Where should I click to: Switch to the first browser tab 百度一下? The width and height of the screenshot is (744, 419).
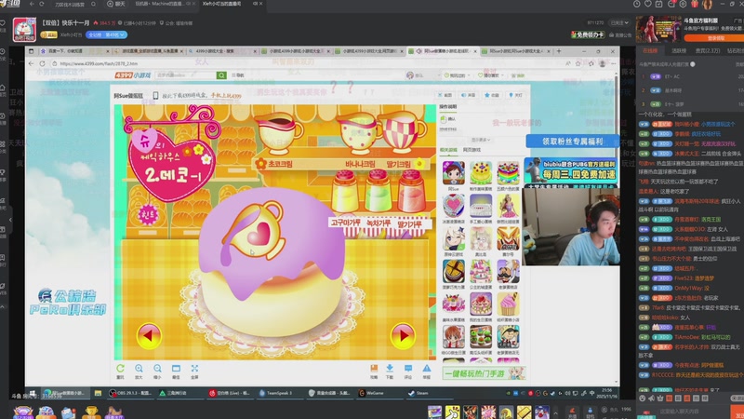coord(74,51)
